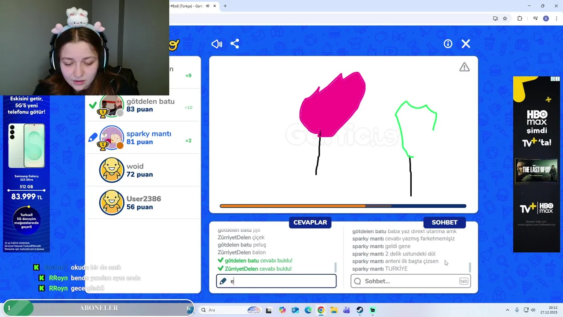
Task: Open the Chrome extensions puzzle icon
Action: click(x=519, y=18)
